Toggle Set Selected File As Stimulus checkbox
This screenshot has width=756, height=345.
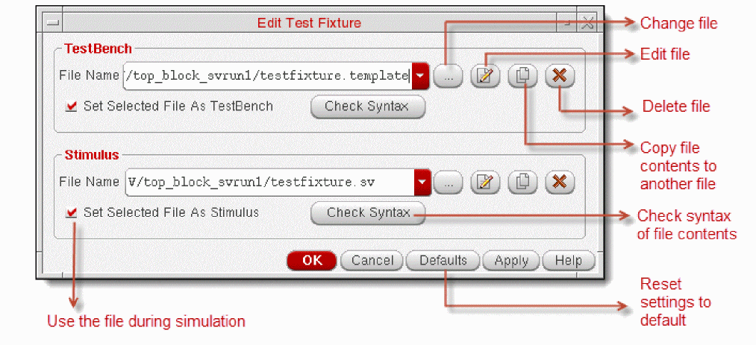[x=72, y=212]
